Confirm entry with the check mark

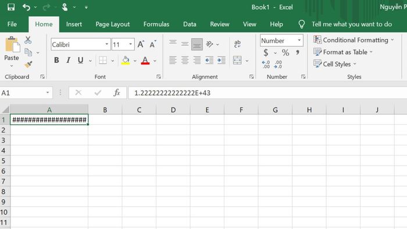[x=98, y=92]
